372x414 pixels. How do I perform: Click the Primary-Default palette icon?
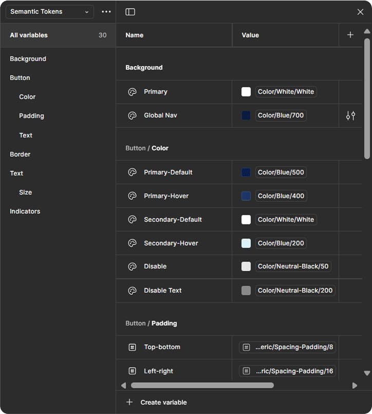coord(132,173)
